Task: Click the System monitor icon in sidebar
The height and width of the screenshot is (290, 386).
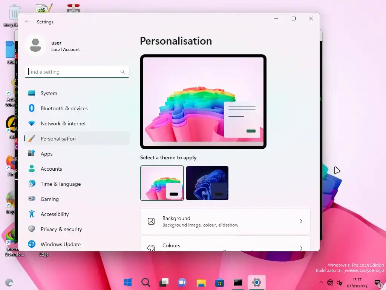Action: tap(32, 93)
